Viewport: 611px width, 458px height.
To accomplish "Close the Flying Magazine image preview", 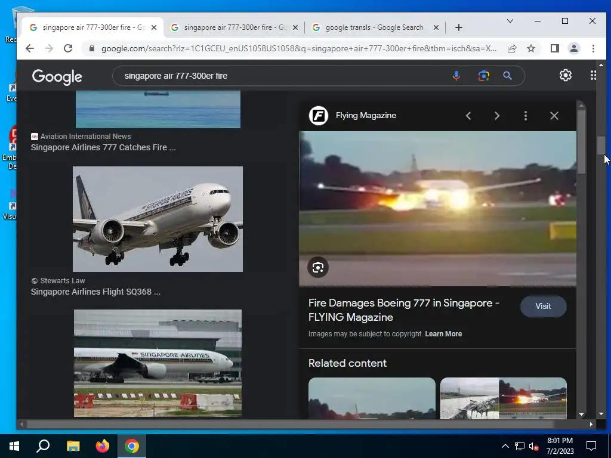I will coord(554,116).
